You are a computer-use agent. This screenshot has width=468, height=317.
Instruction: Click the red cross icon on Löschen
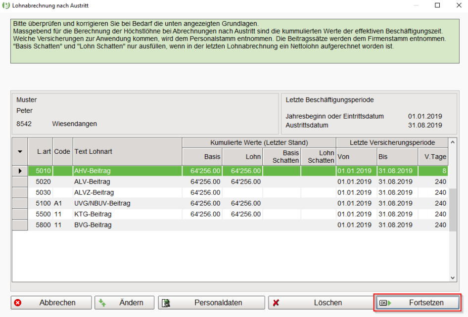click(x=276, y=303)
